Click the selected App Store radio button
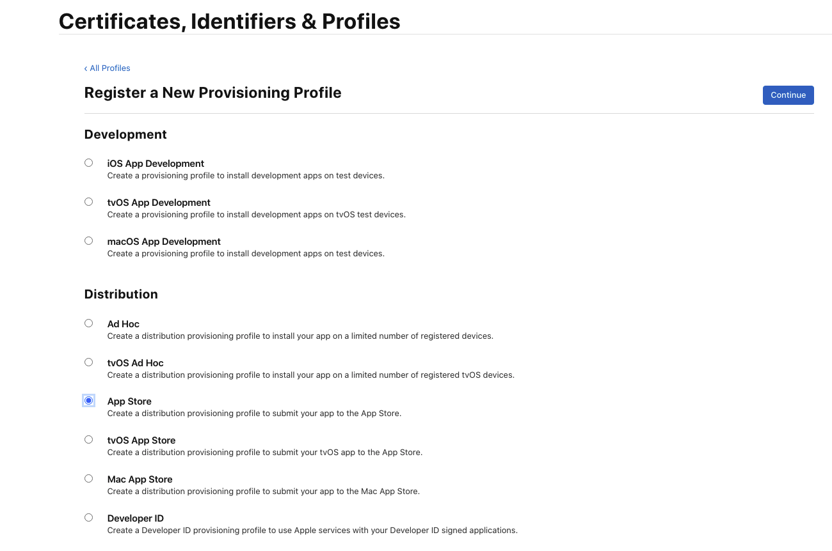Viewport: 832px width, 551px height. [x=88, y=401]
